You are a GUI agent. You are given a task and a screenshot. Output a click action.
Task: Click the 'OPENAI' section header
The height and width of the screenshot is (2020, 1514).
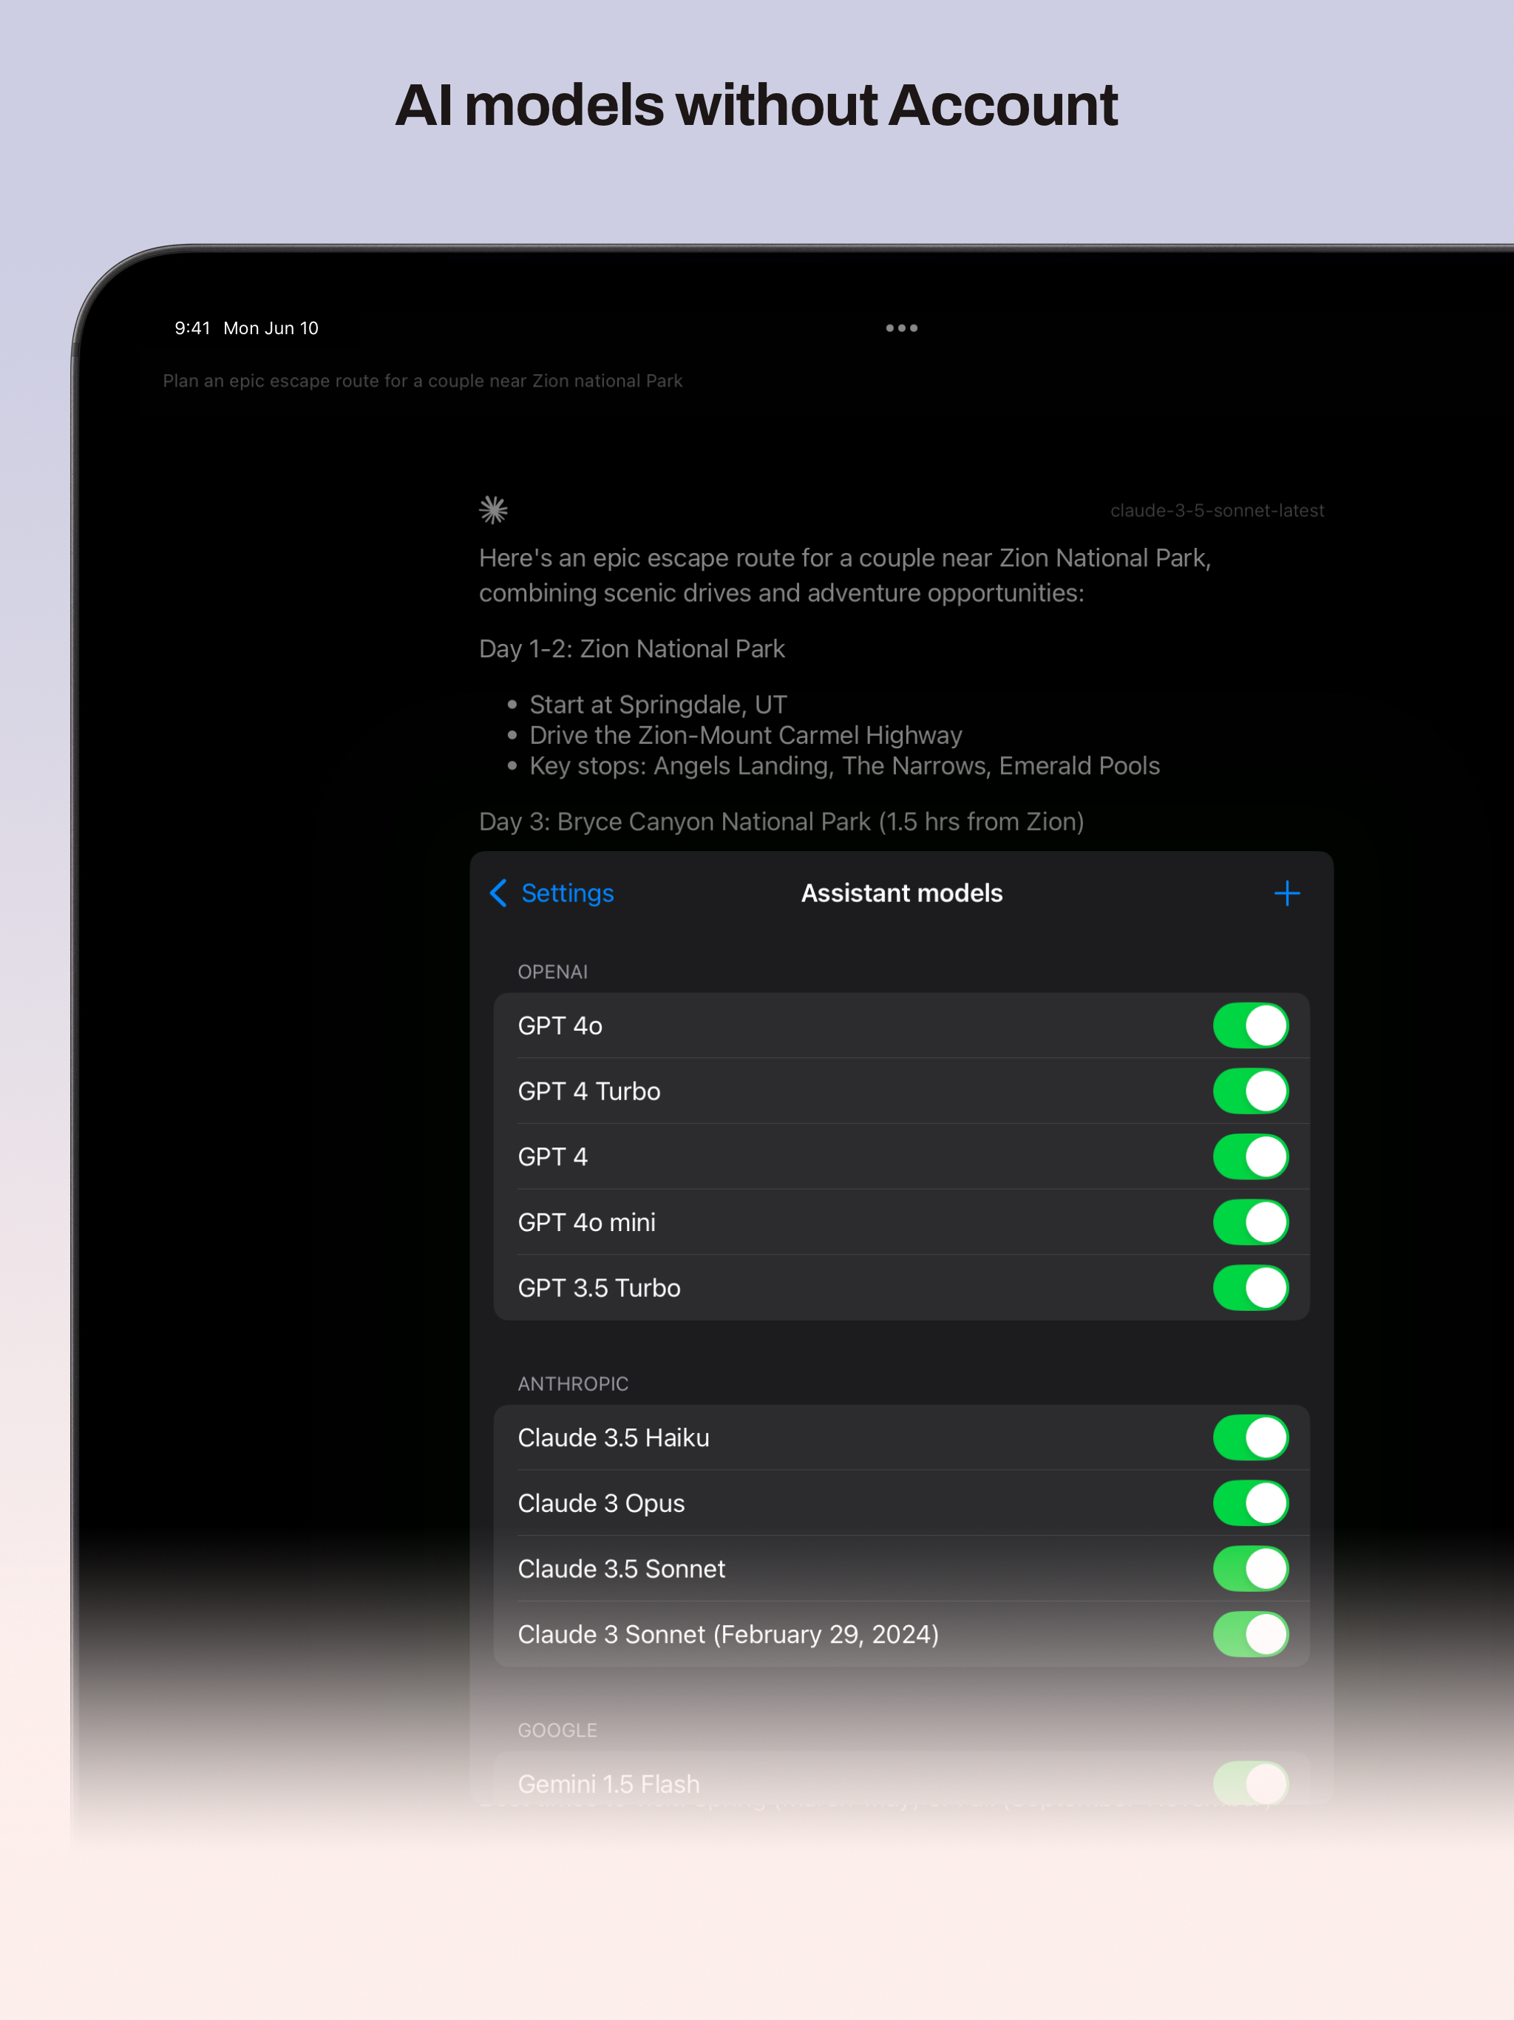tap(552, 972)
